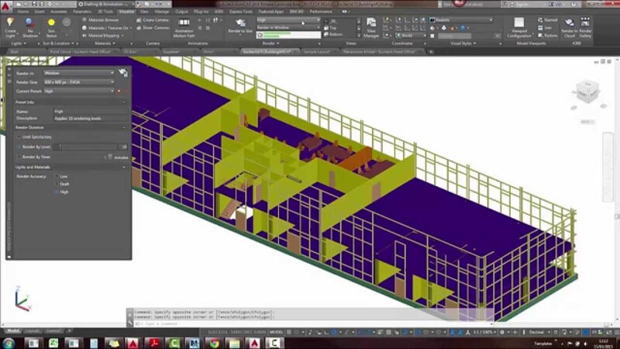Image resolution: width=620 pixels, height=349 pixels.
Task: Select the Until Satisfactory radio button
Action: pyautogui.click(x=19, y=137)
